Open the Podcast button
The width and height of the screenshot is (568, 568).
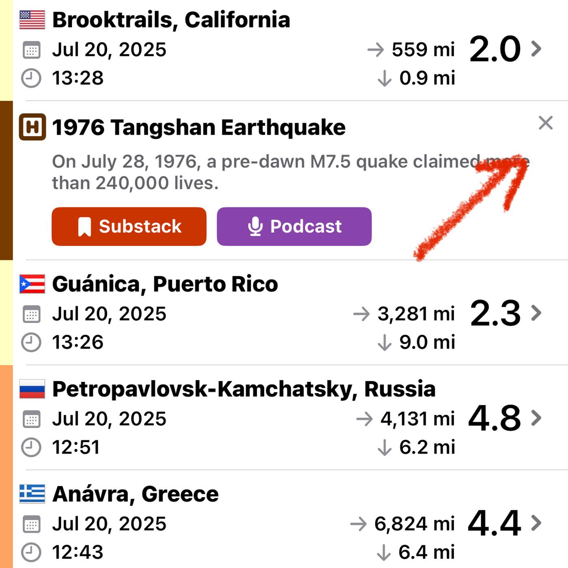click(294, 226)
